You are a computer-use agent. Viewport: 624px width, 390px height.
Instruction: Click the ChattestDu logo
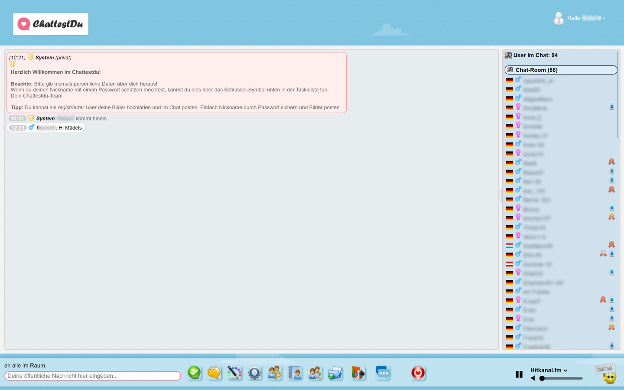51,24
